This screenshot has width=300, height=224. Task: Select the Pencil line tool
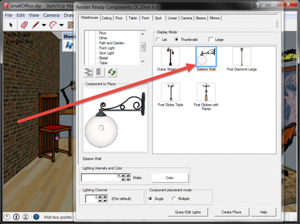(x=35, y=25)
